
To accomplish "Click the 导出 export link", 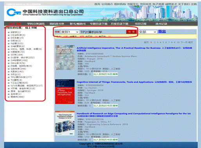I will click(x=162, y=32).
